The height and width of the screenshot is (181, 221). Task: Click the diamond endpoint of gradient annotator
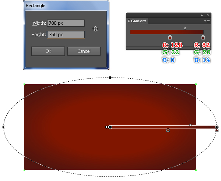(x=217, y=127)
